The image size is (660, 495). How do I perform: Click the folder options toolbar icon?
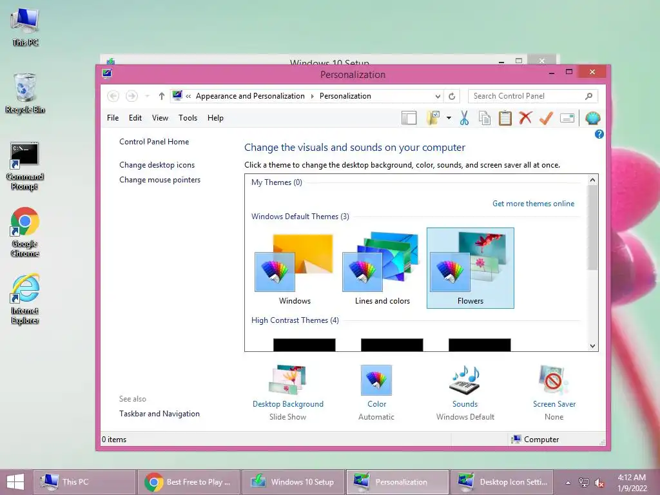[433, 119]
